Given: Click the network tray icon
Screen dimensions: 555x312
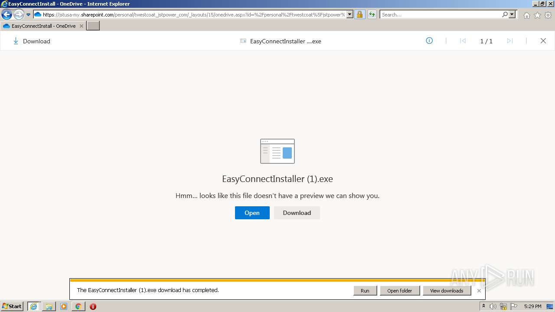Looking at the screenshot, I should coord(504,306).
